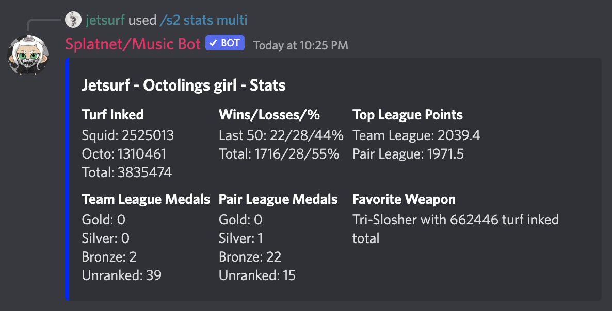Select the Wins/Losses/% field heading

tap(269, 115)
